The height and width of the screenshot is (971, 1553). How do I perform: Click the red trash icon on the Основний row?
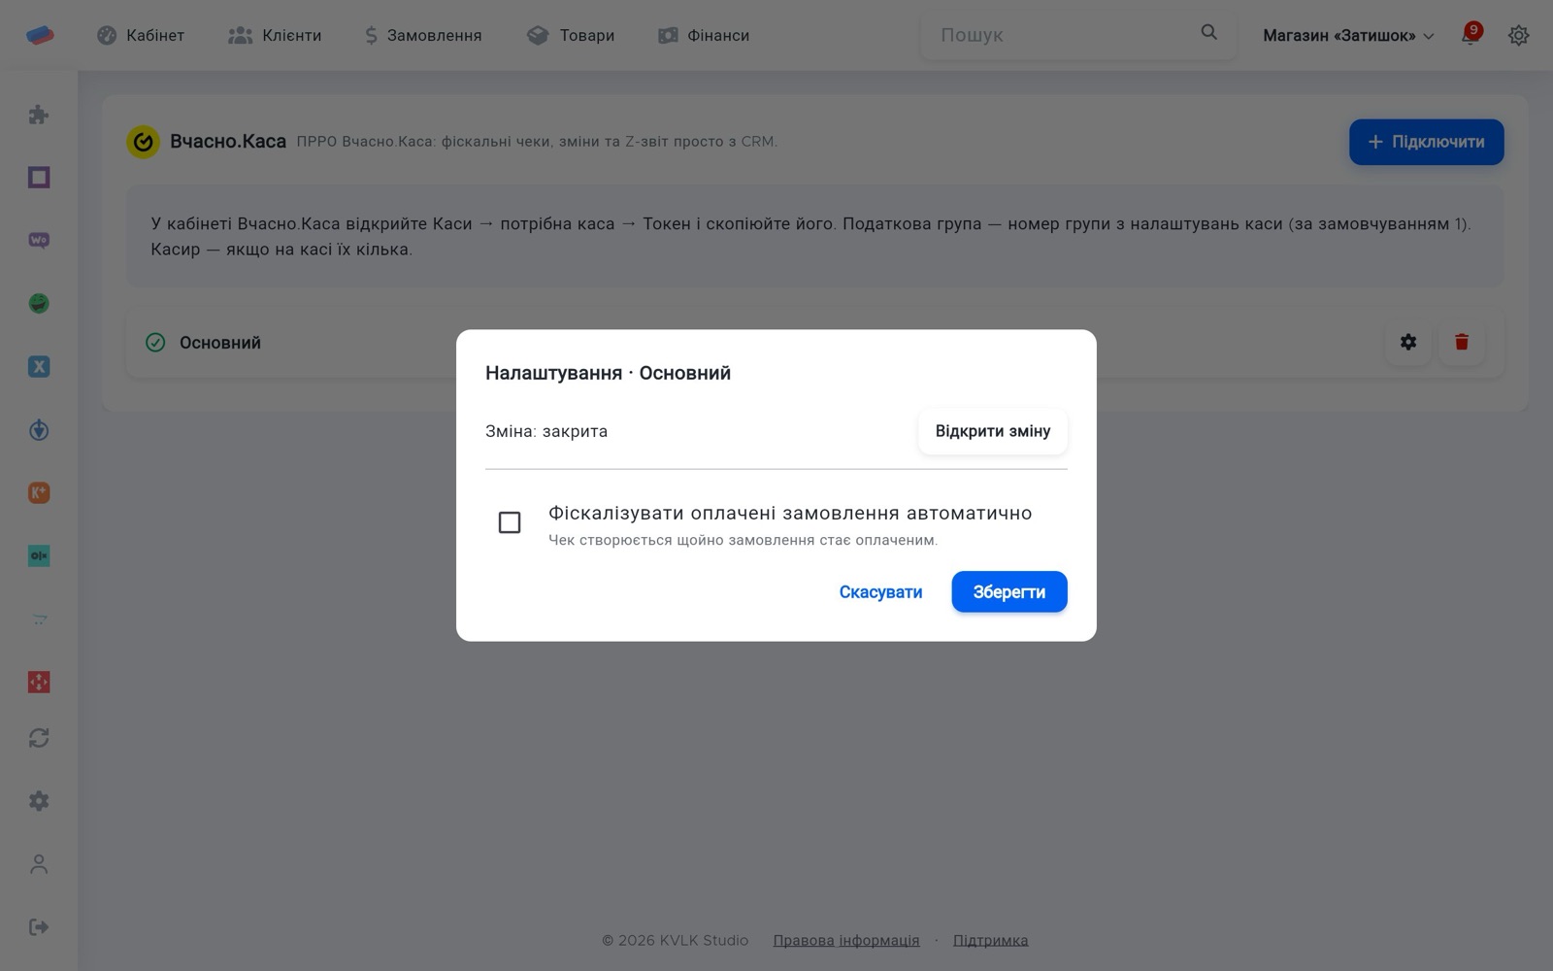(x=1462, y=342)
